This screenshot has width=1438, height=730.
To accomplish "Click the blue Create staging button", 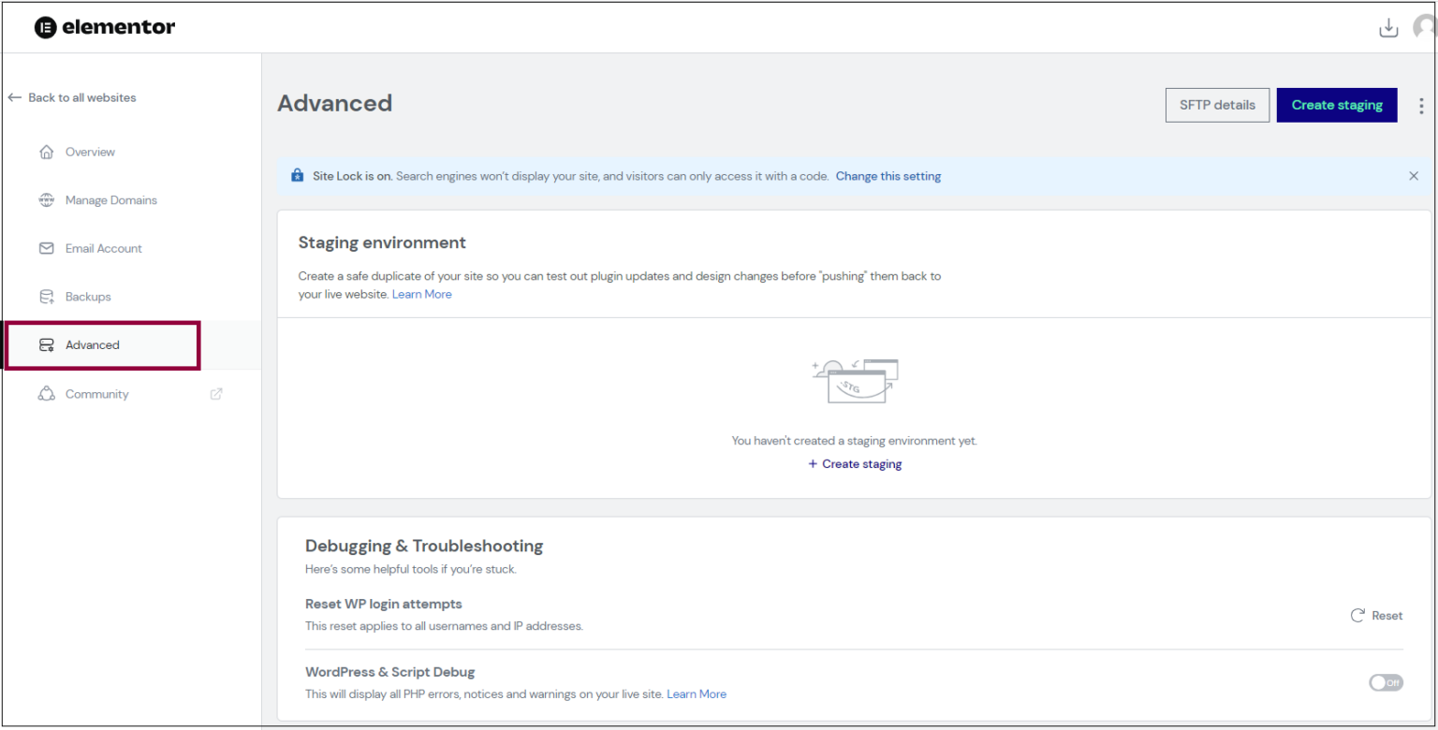I will pos(1336,105).
